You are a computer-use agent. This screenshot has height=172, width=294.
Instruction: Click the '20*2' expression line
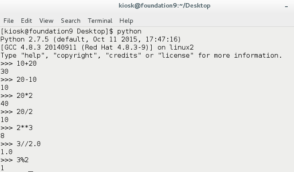[x=17, y=96]
